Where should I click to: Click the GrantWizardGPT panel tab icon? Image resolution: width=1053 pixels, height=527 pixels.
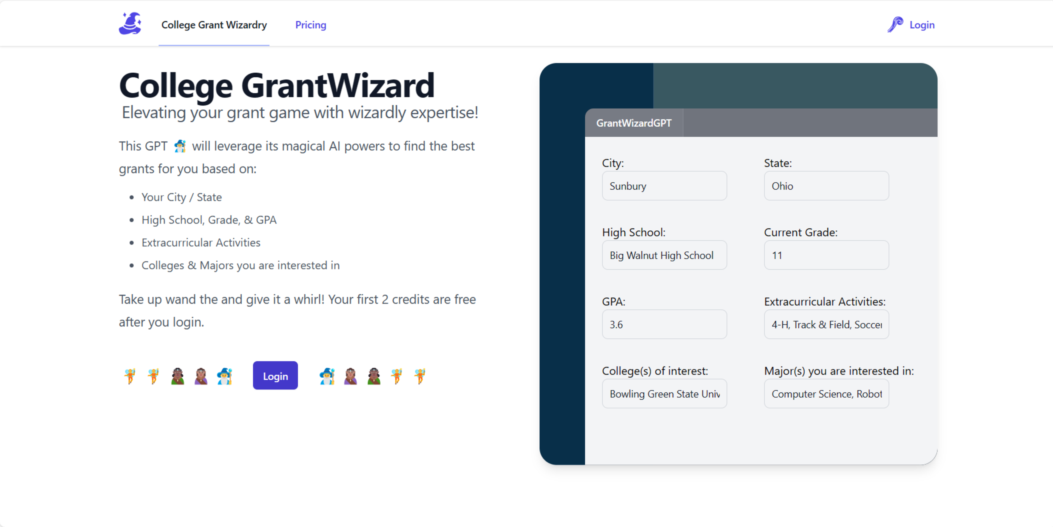point(635,122)
